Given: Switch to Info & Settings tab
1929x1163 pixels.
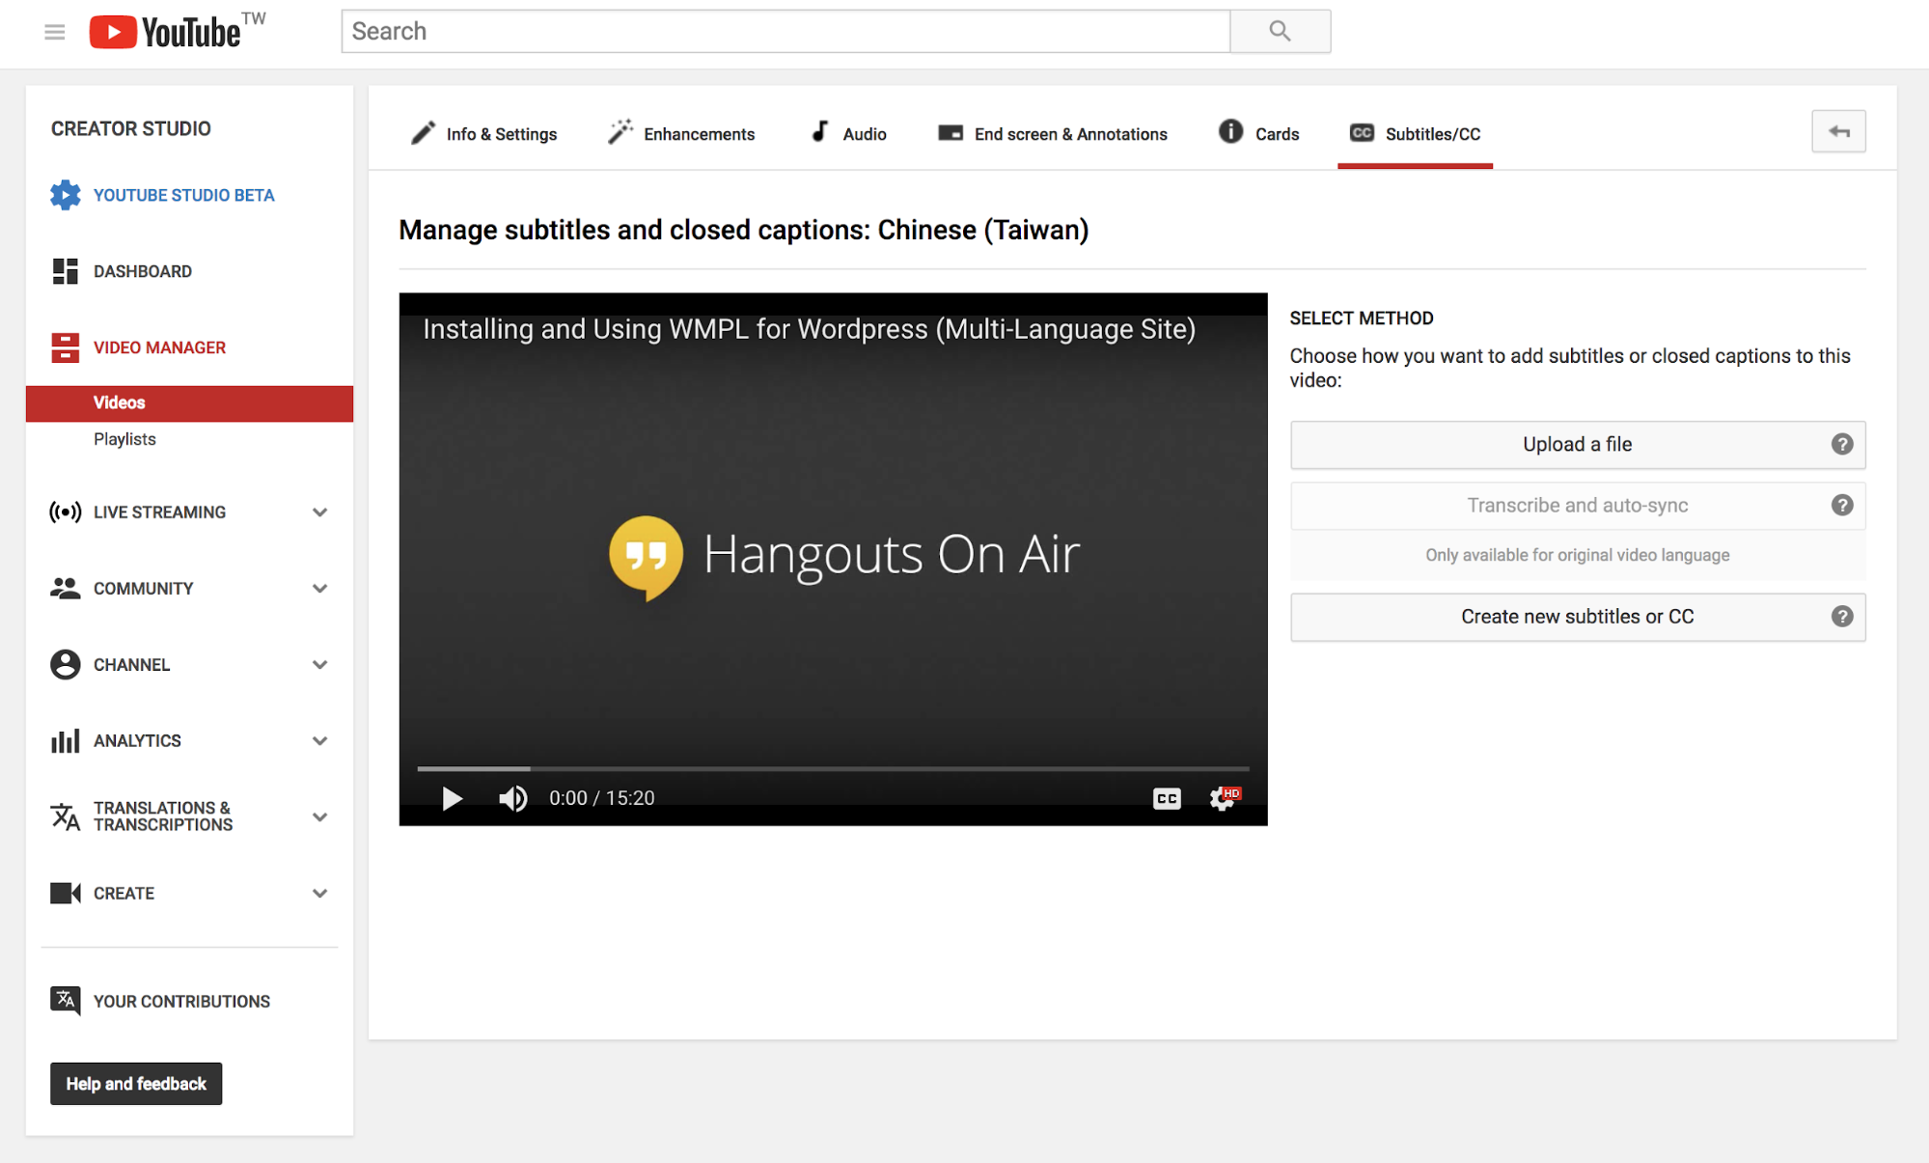Looking at the screenshot, I should point(484,133).
